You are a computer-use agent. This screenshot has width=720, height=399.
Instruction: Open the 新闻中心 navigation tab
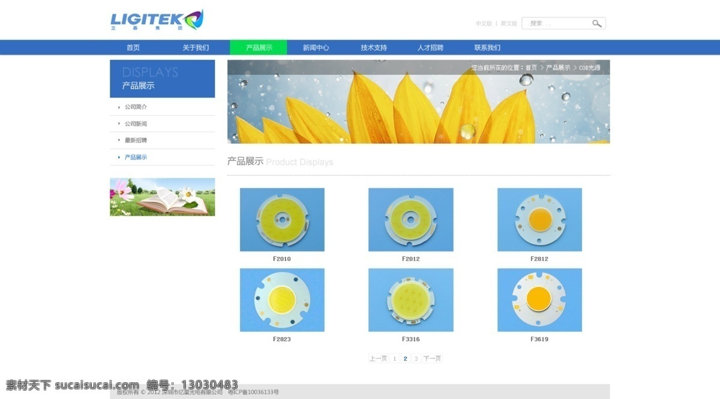(x=316, y=47)
